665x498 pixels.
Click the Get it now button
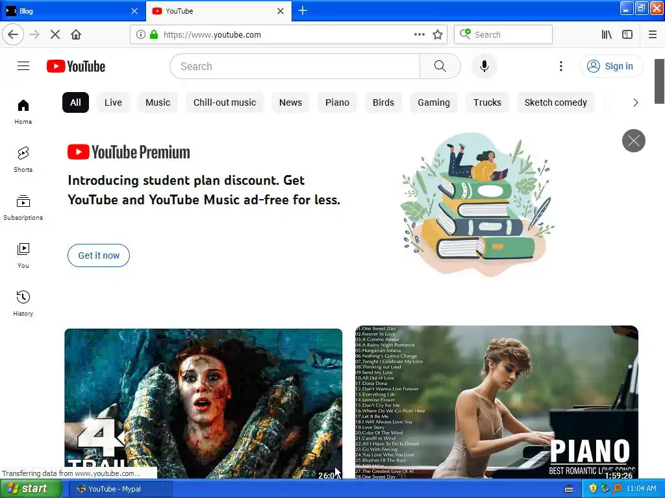click(99, 255)
